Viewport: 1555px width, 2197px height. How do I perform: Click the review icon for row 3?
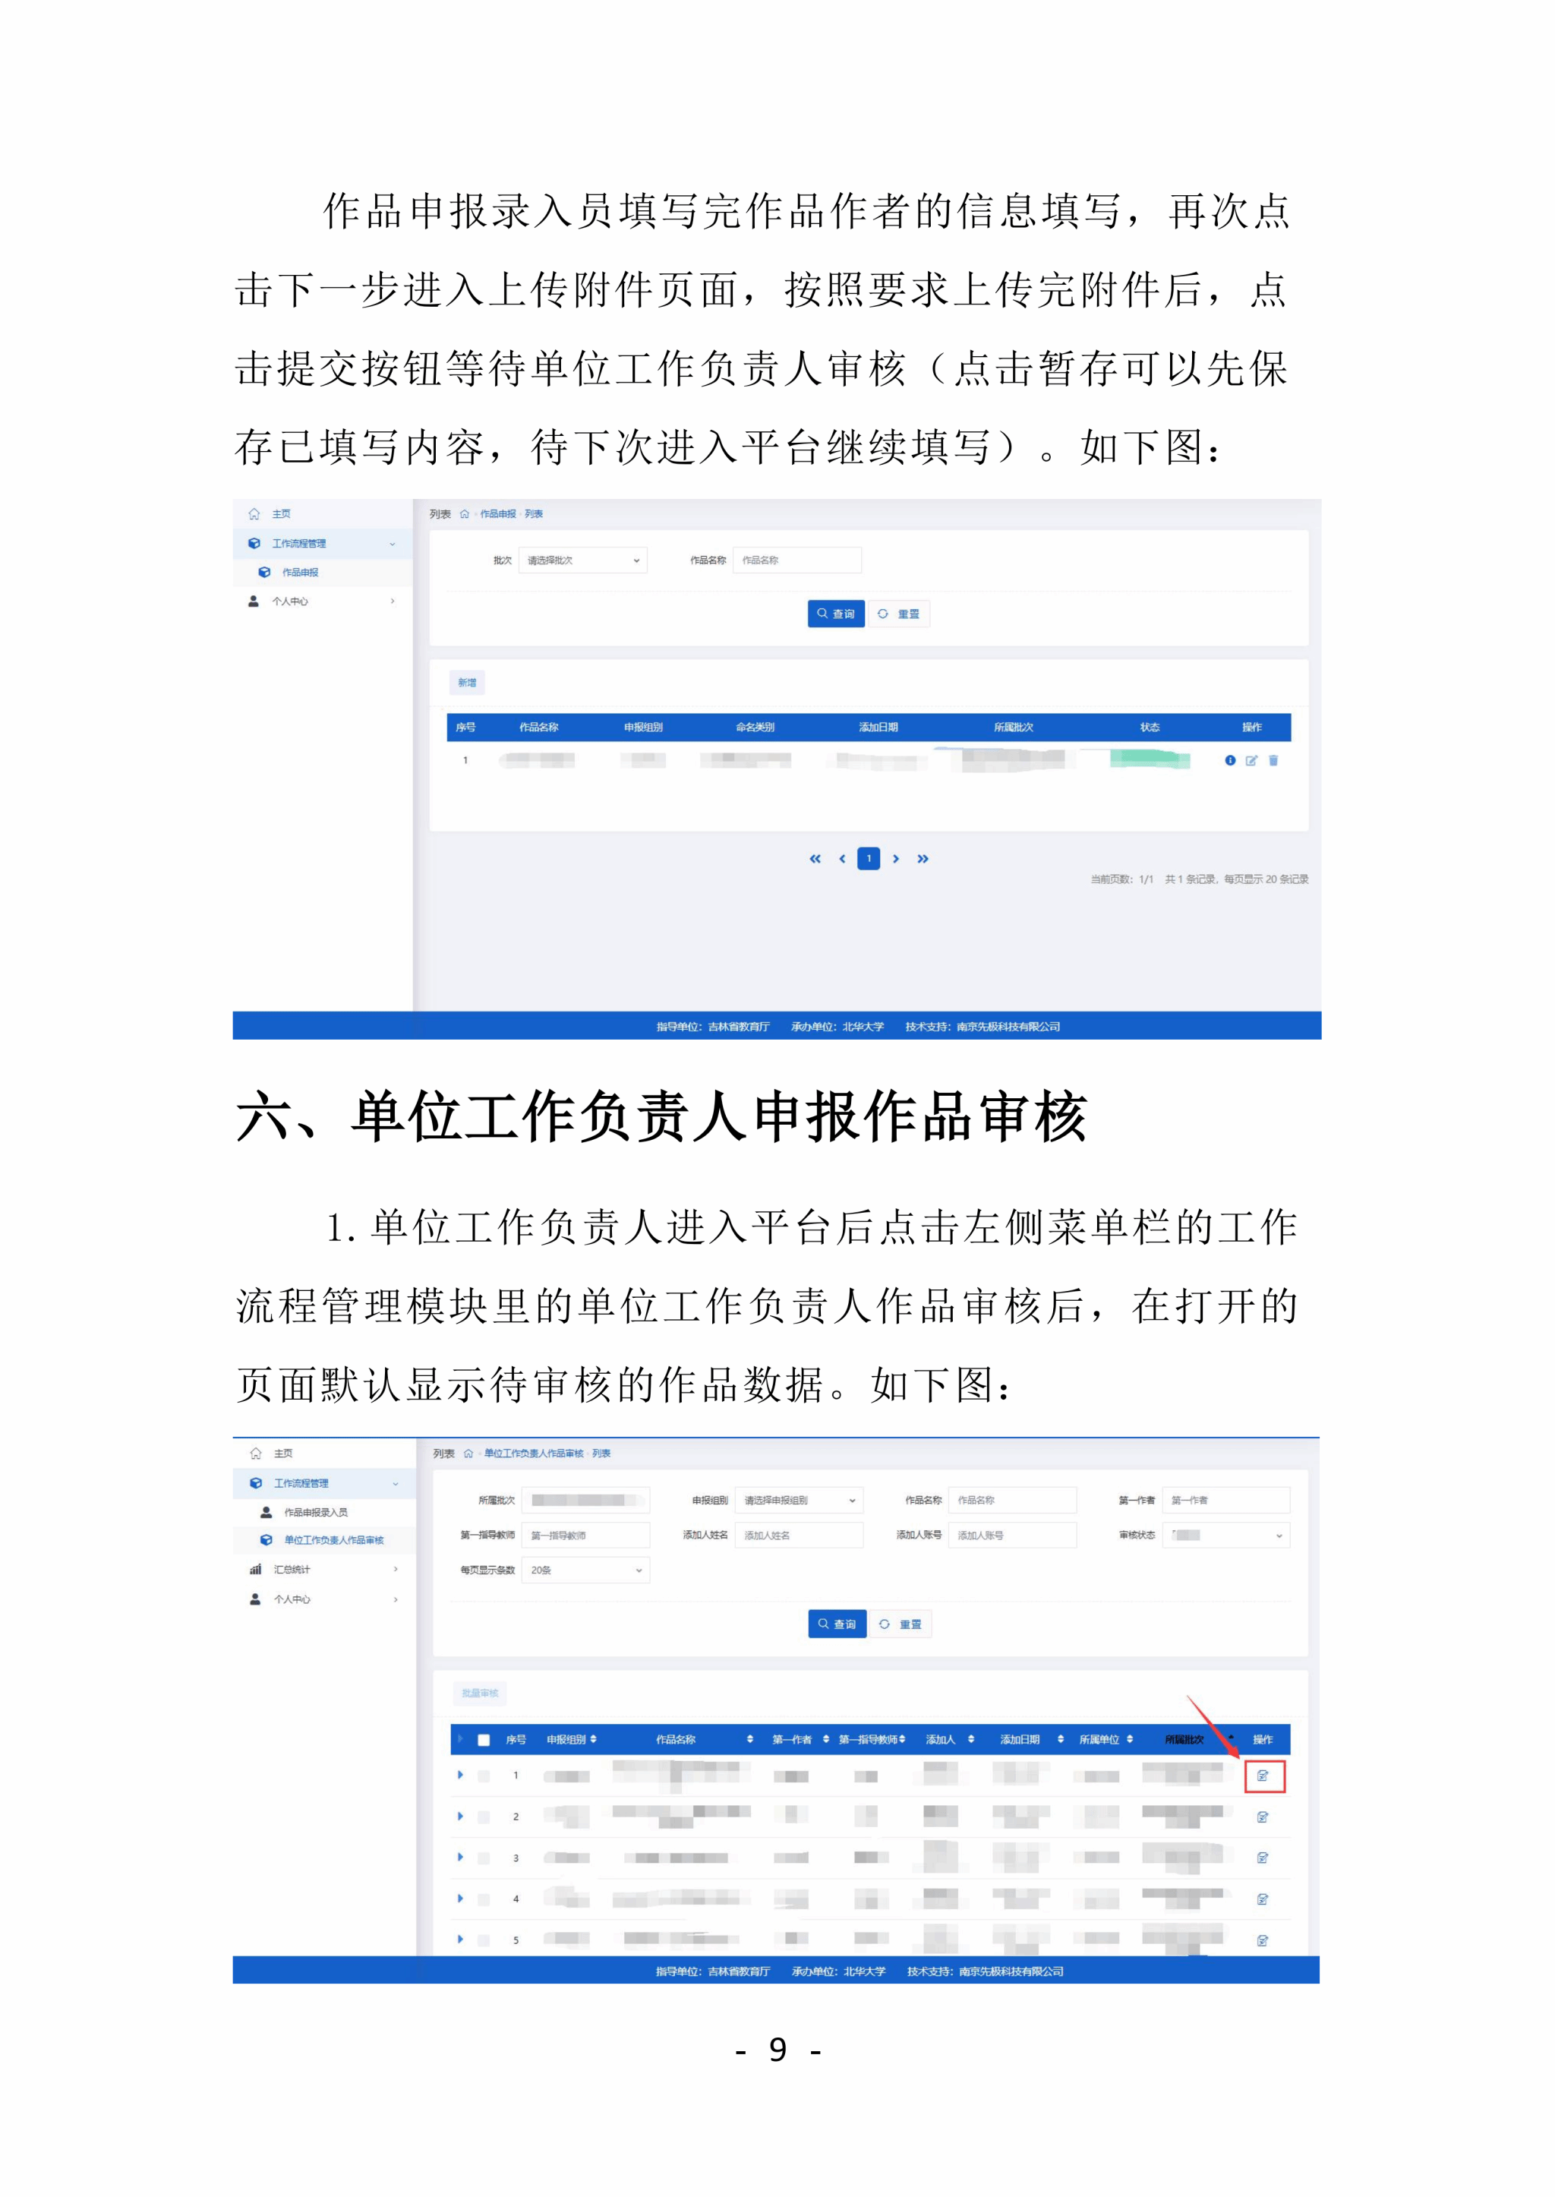tap(1262, 1858)
